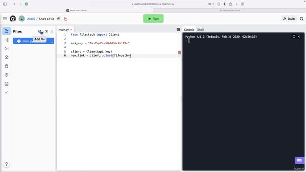Show the browser tab overview grid
Image resolution: width=306 pixels, height=172 pixels.
[x=242, y=4]
